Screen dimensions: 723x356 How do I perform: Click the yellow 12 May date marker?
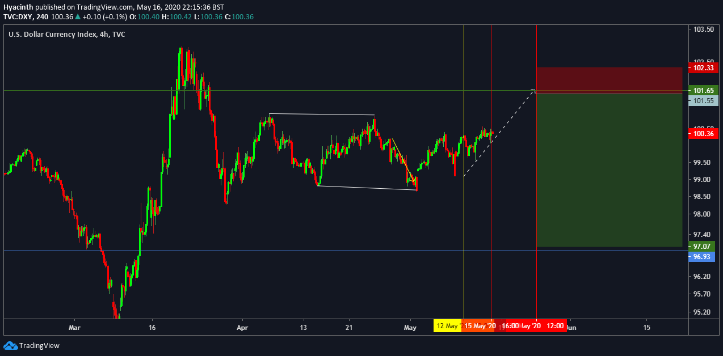coord(448,326)
